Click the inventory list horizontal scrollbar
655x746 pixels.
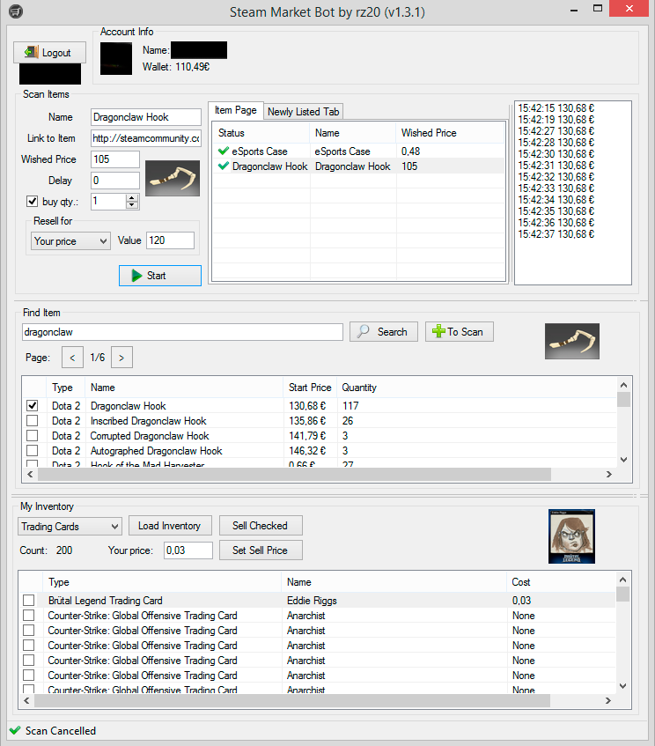click(292, 700)
